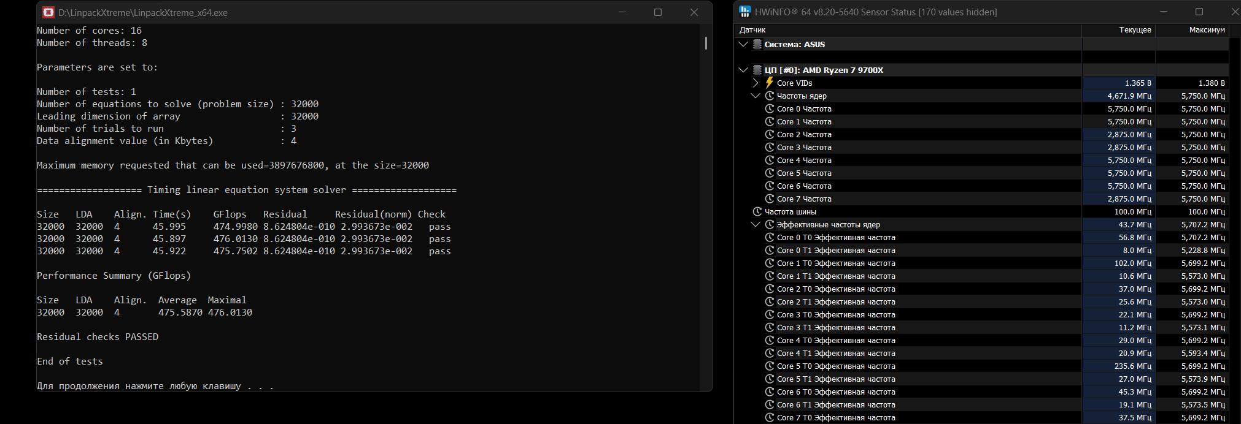Click the console scrollbar thumb in LinpackXtreme
The image size is (1241, 424).
[x=706, y=43]
